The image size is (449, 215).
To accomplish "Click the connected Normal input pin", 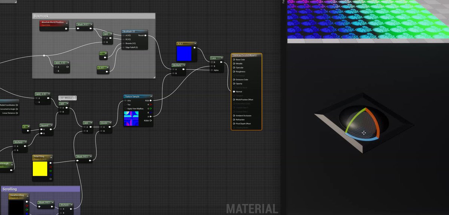I will click(x=234, y=91).
